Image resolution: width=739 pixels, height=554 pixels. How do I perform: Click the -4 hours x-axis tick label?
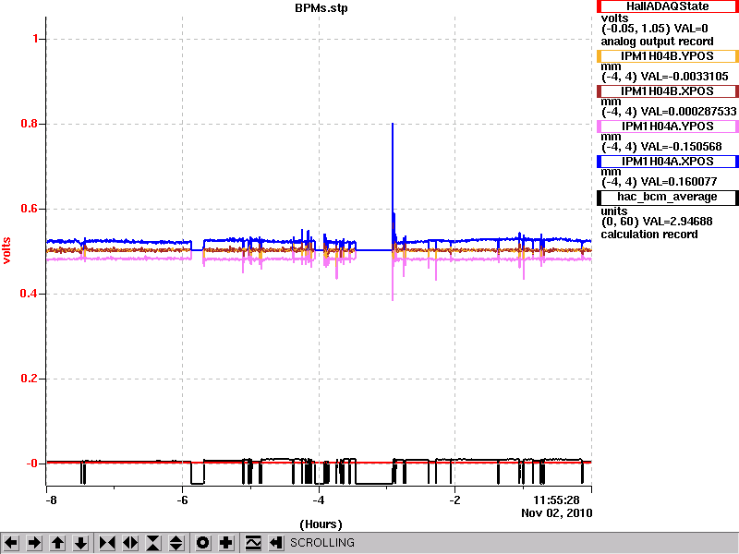click(x=319, y=500)
